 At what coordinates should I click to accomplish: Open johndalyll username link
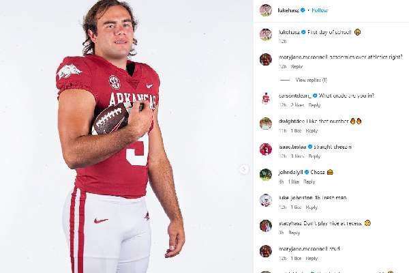coord(290,172)
